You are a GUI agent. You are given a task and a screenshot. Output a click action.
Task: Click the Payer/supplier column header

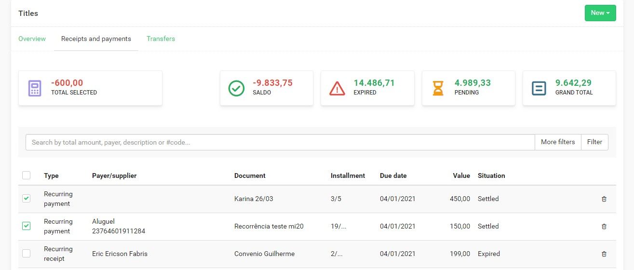pos(114,175)
